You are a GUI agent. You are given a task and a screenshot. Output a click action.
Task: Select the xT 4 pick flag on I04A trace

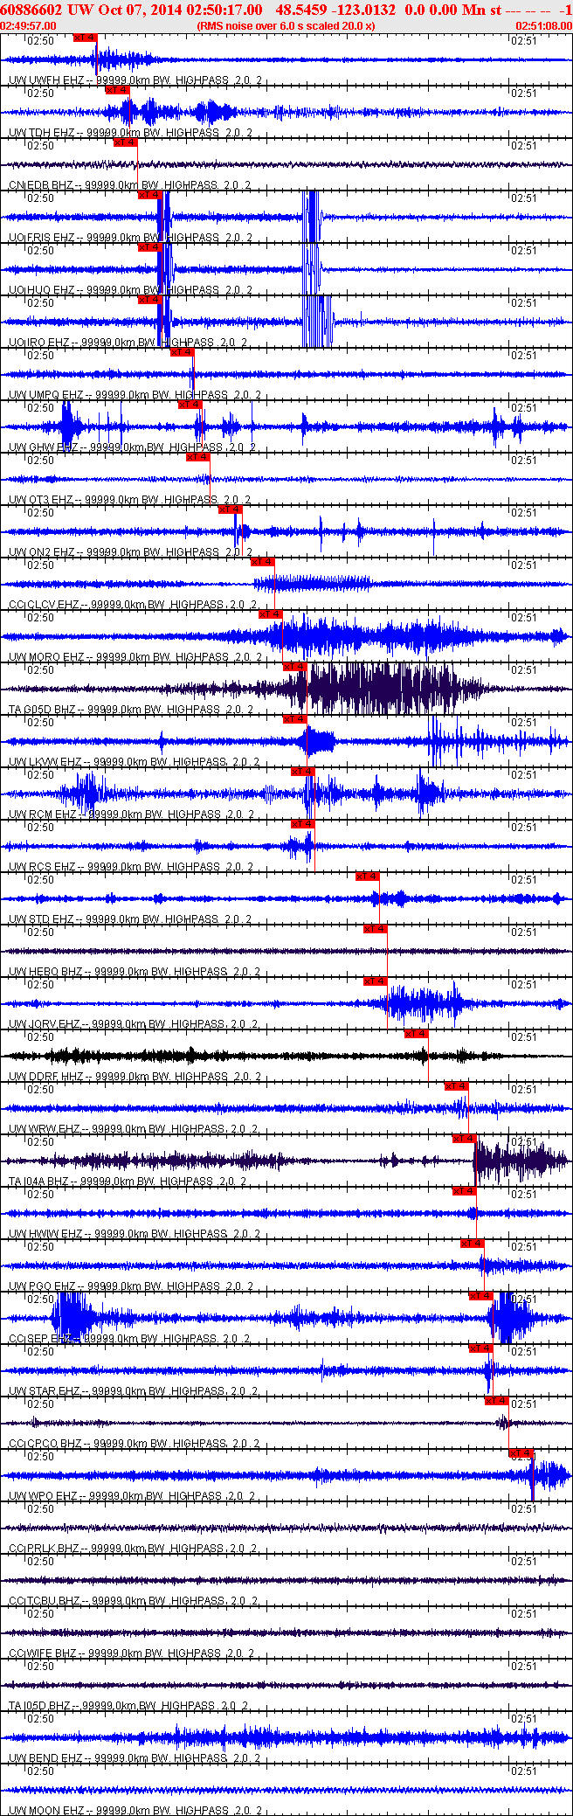pyautogui.click(x=465, y=1139)
